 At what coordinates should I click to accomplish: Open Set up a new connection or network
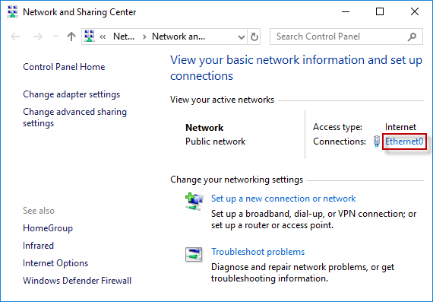(283, 199)
